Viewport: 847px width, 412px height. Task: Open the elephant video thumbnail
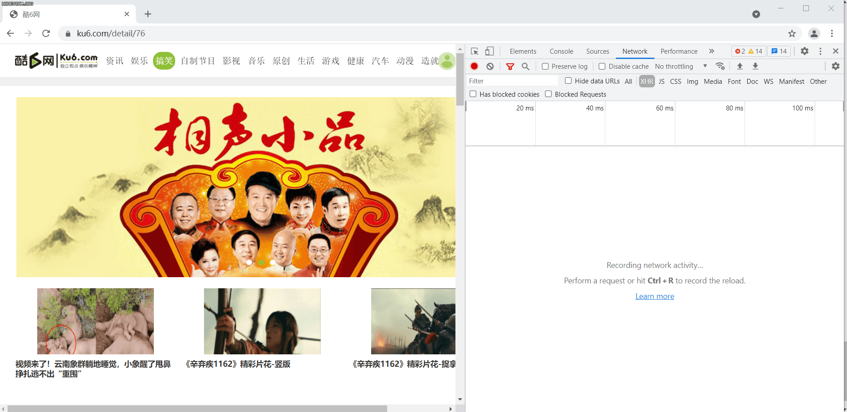click(95, 321)
